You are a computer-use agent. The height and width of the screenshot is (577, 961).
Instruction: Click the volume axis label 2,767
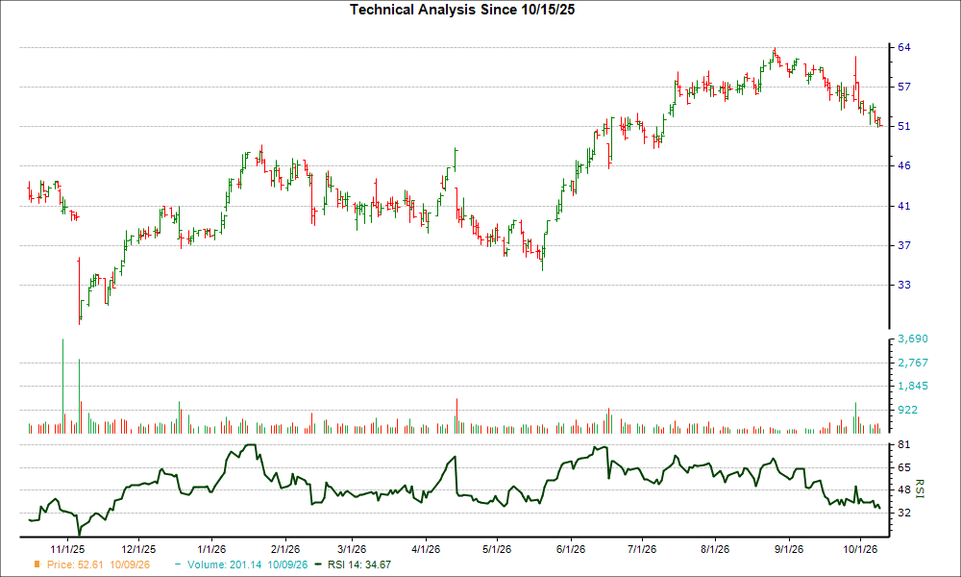pos(913,363)
